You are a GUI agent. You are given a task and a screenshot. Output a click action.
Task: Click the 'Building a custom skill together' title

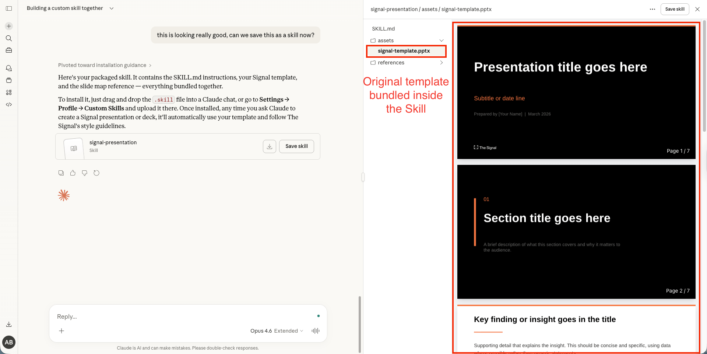[65, 8]
